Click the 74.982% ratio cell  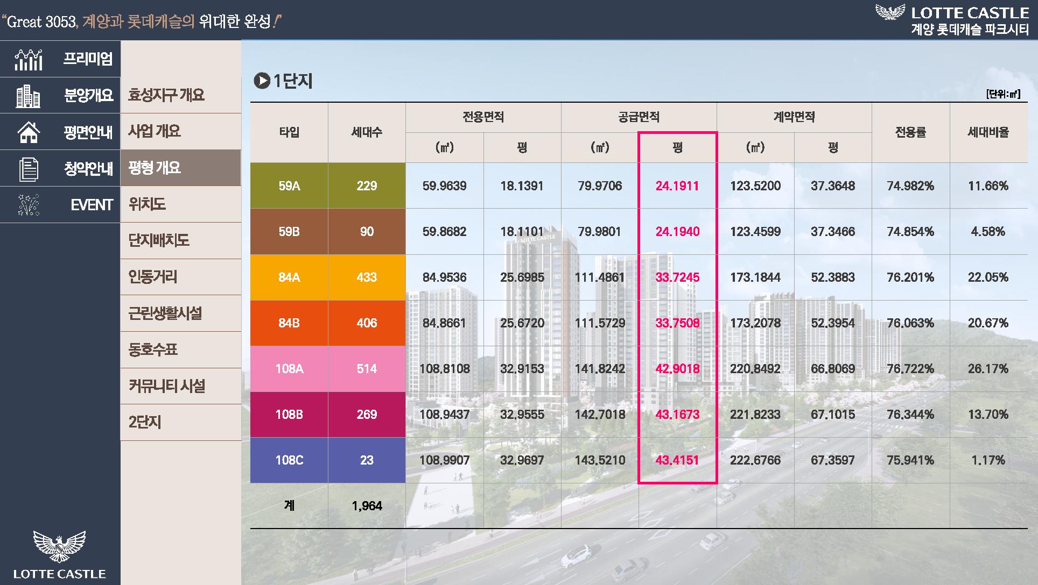click(911, 186)
